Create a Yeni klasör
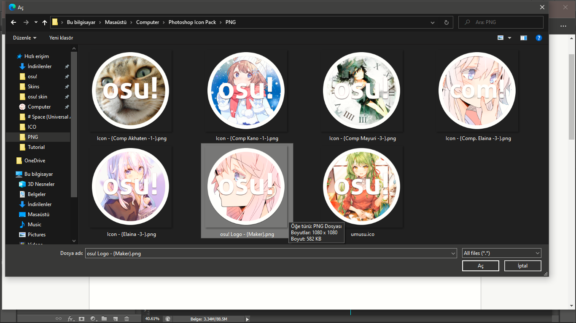The width and height of the screenshot is (576, 323). tap(61, 38)
